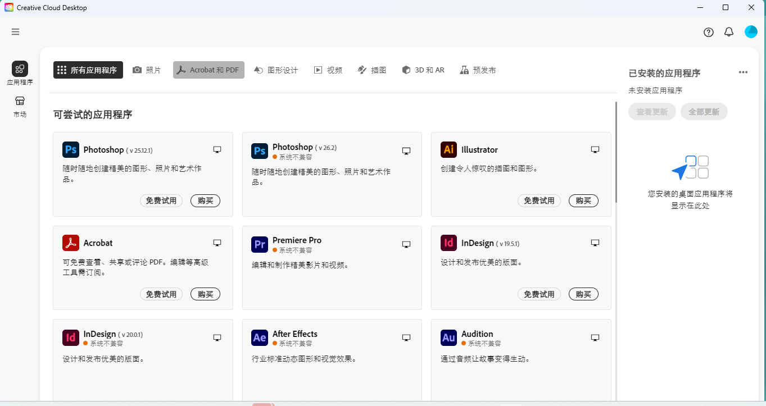
Task: Open the notifications bell icon
Action: (729, 32)
